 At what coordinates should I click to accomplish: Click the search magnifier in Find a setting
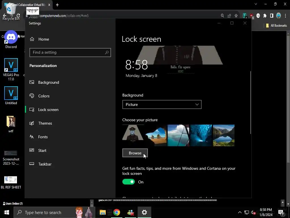point(107,53)
